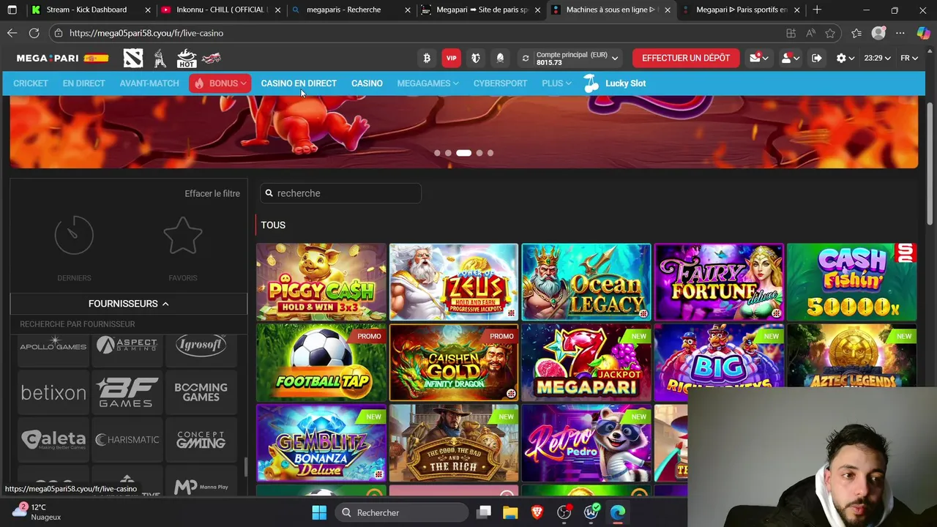Expand the MEGAGAMES menu
937x527 pixels.
(428, 83)
